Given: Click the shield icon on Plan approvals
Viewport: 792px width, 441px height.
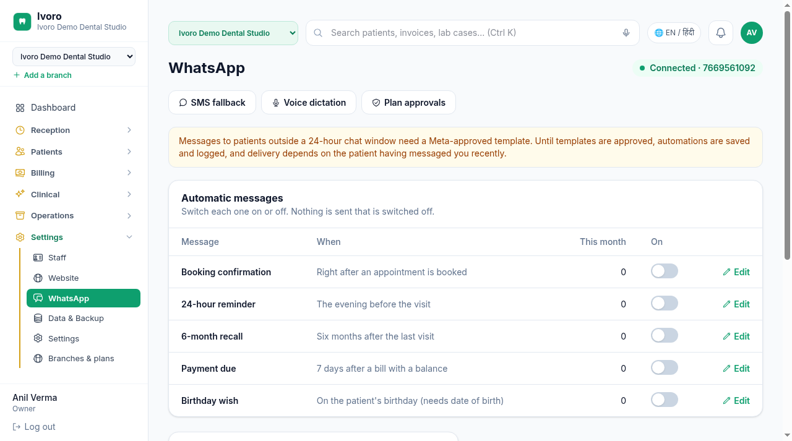Looking at the screenshot, I should point(376,103).
